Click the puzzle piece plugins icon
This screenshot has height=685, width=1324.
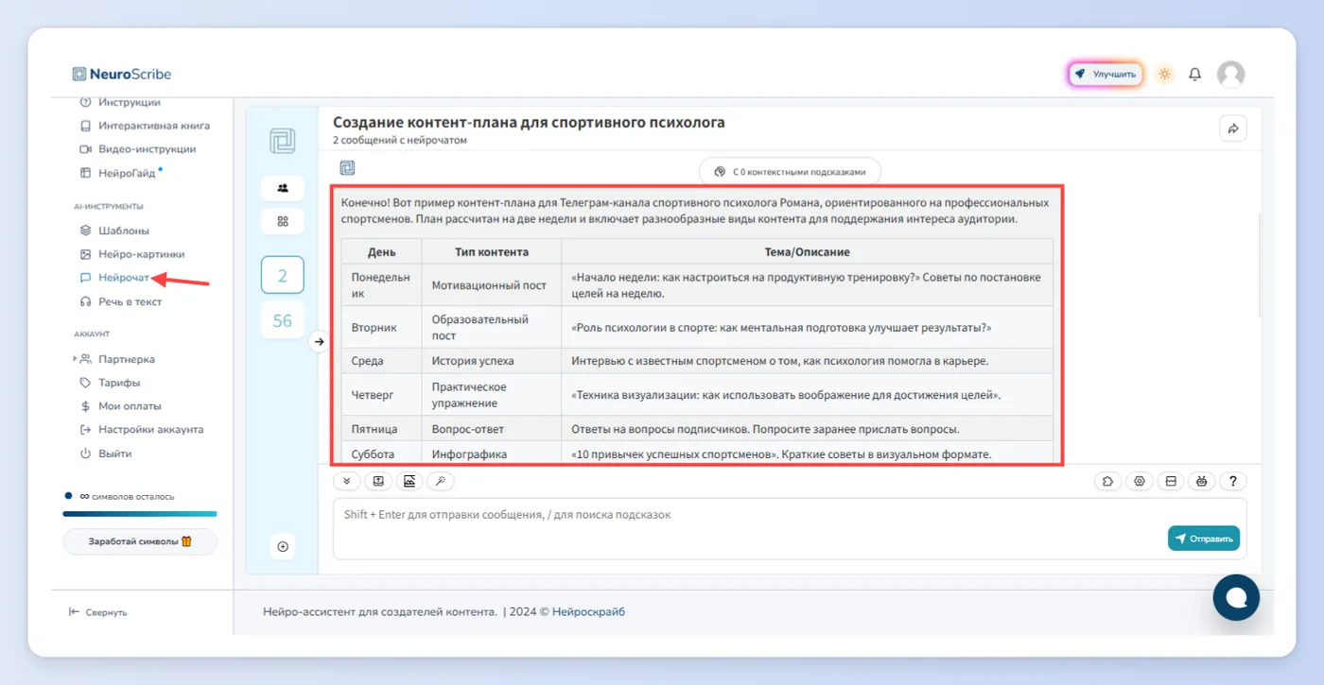tap(1107, 481)
